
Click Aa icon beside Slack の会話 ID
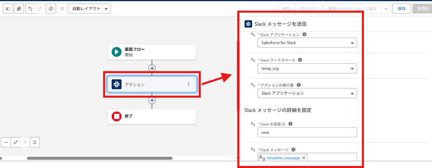click(x=253, y=124)
